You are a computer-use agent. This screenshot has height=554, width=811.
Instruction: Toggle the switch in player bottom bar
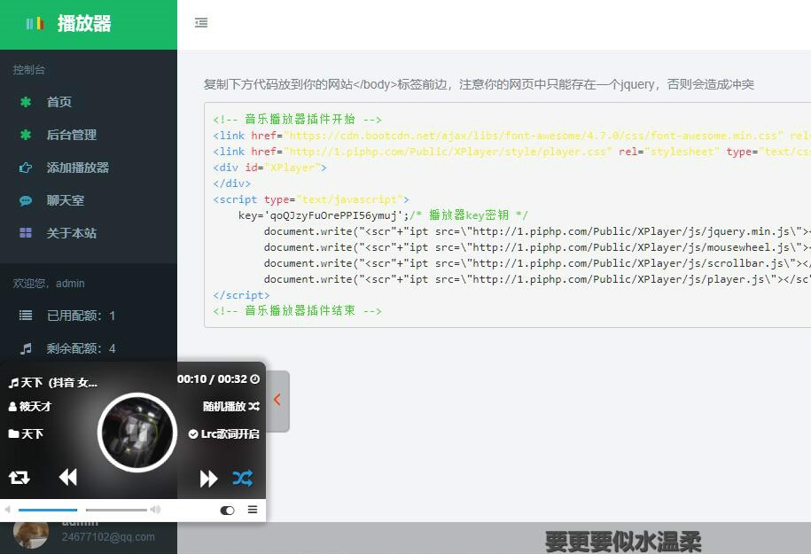coord(228,511)
